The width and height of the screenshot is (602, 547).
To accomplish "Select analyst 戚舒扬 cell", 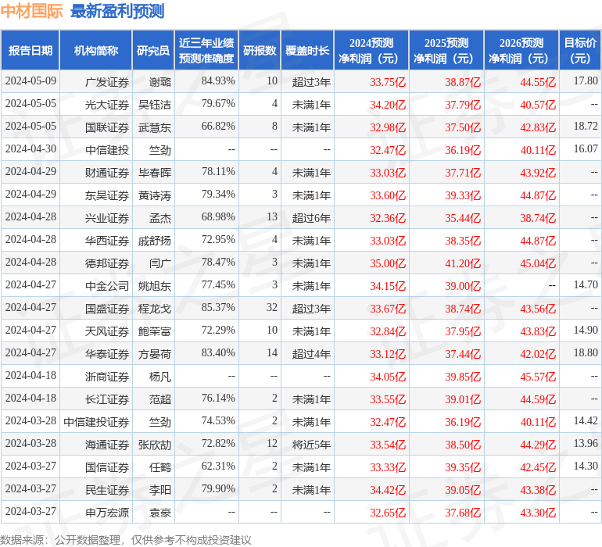I will tap(155, 241).
